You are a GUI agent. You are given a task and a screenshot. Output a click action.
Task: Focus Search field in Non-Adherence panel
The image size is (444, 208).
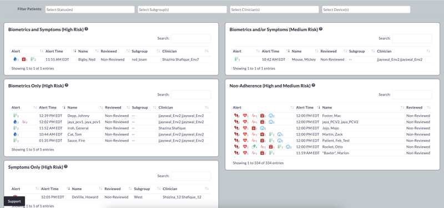coord(412,95)
